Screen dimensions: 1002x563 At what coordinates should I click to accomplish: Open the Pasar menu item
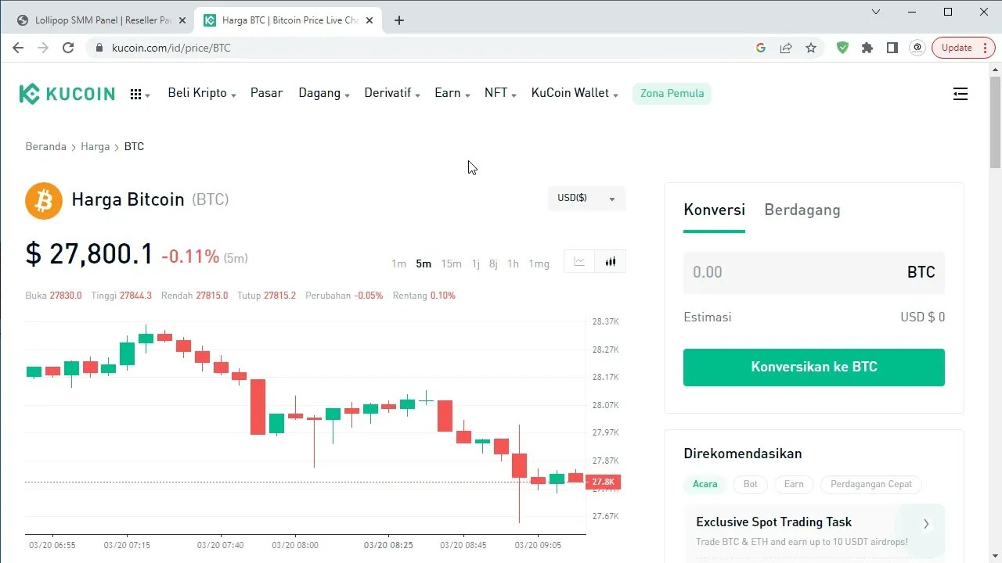click(266, 93)
